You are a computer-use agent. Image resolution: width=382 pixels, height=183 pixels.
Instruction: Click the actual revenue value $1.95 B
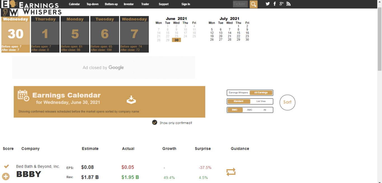point(130,177)
